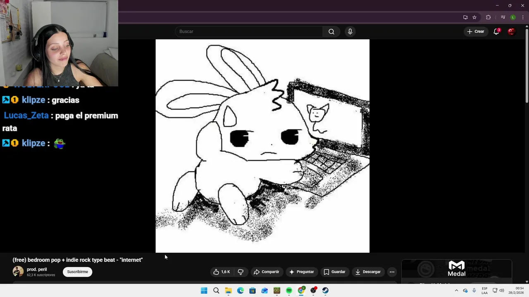Open Chrome three-dot menu

523,17
